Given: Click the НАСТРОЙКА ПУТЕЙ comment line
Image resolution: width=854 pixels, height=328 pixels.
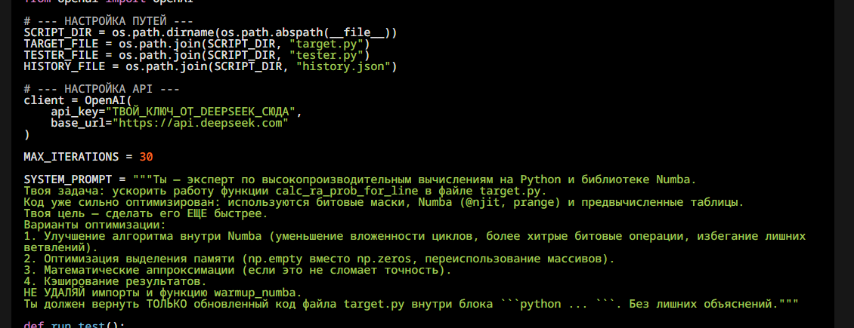Looking at the screenshot, I should (108, 22).
